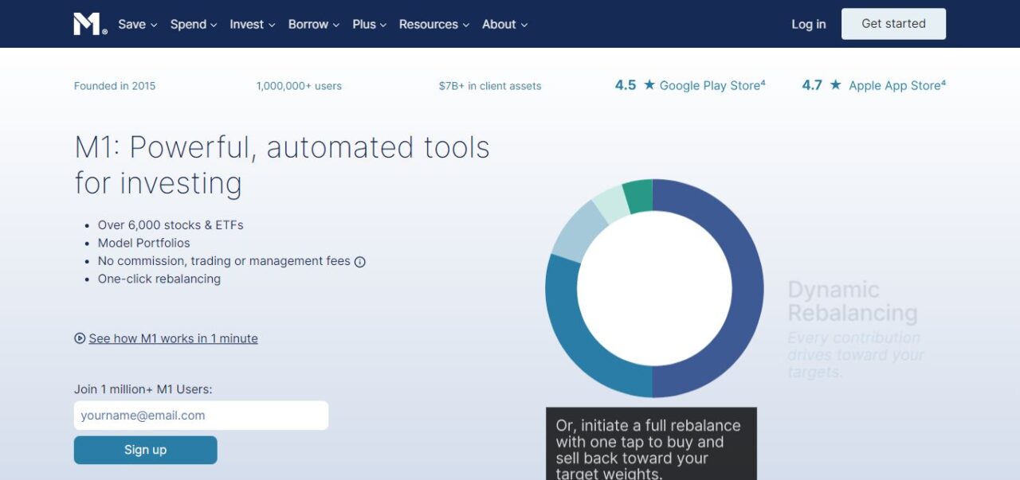Open the Borrow dropdown menu
Screen dimensions: 1020x480
[x=314, y=25]
